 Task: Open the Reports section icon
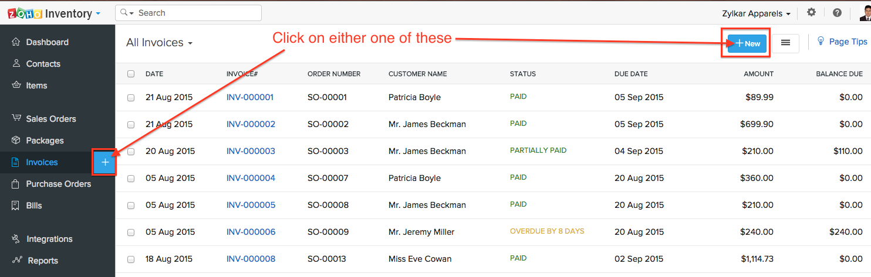coord(16,261)
